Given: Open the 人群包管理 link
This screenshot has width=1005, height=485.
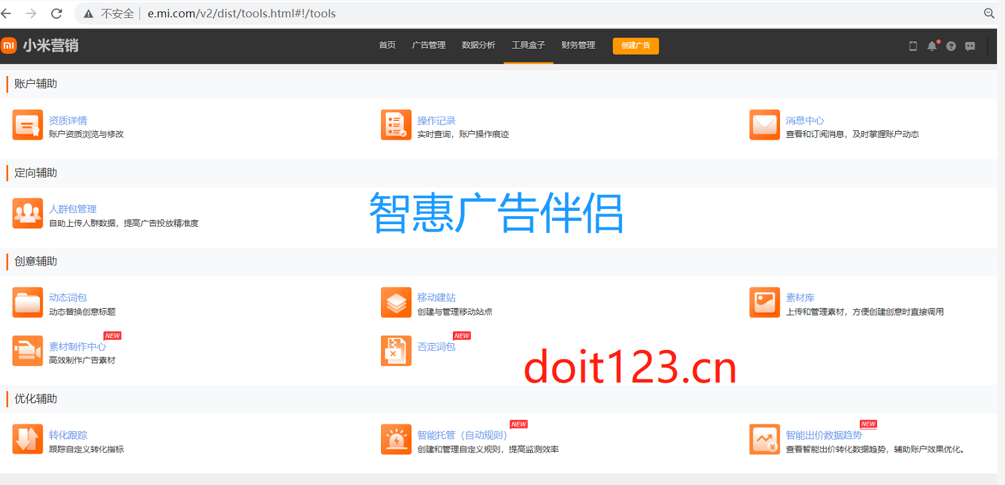Looking at the screenshot, I should 73,209.
